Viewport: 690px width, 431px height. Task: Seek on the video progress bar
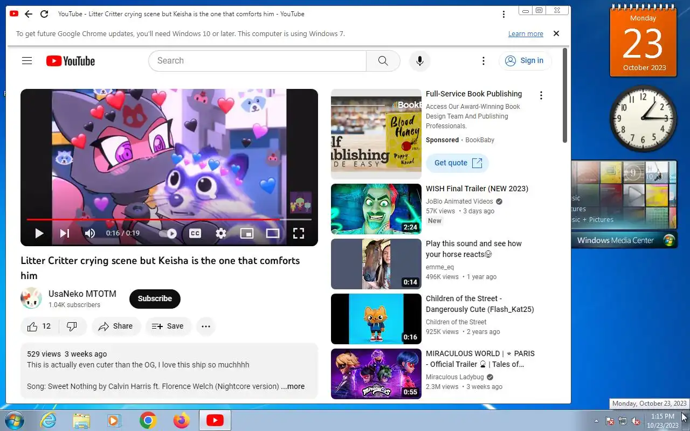point(169,219)
